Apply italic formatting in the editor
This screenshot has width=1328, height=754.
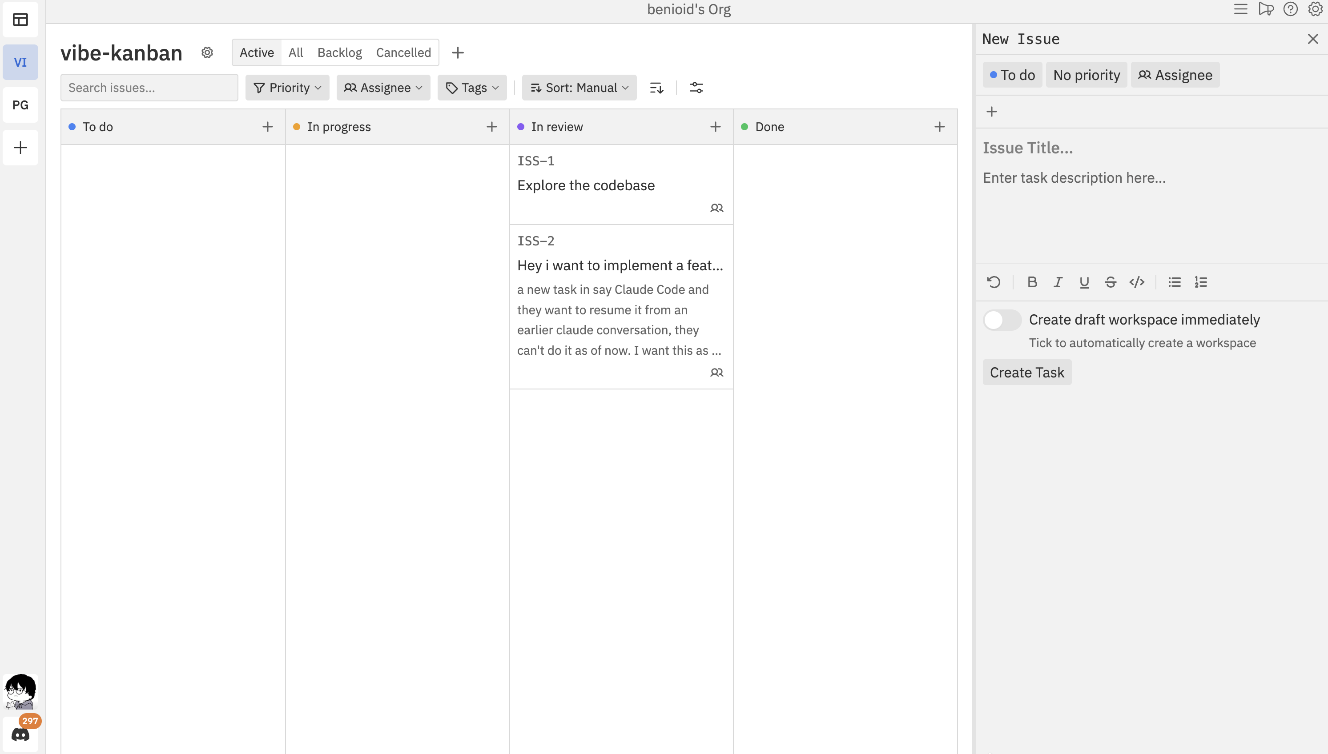pos(1058,282)
